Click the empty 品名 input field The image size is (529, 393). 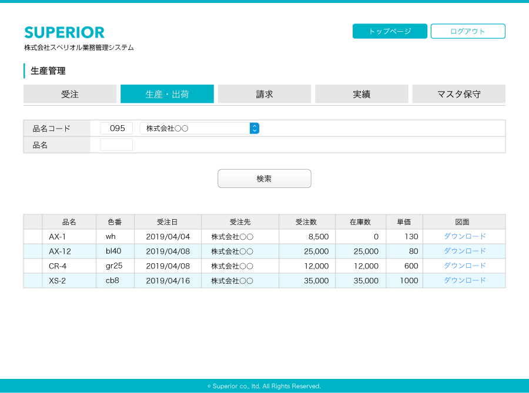pos(116,145)
